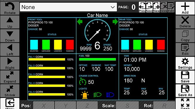Screen dimensions: 195x109
Task: Select the beacon light icon
Action: 85,95
